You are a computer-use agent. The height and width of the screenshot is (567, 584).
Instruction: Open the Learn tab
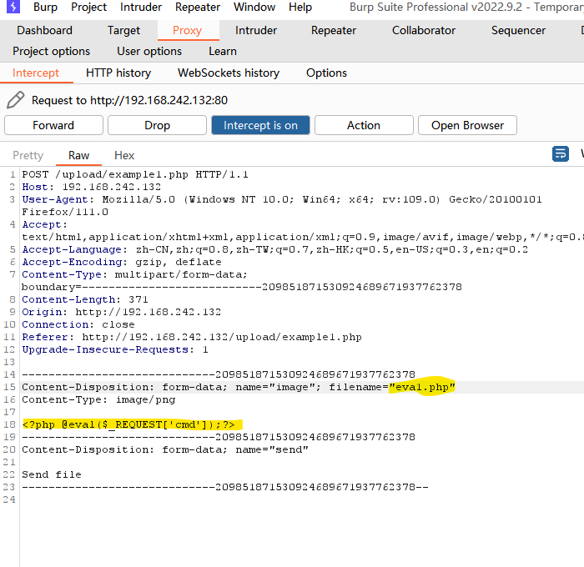(x=223, y=51)
